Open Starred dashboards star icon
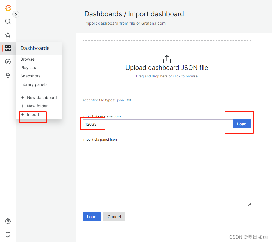The height and width of the screenshot is (242, 272). tap(8, 35)
